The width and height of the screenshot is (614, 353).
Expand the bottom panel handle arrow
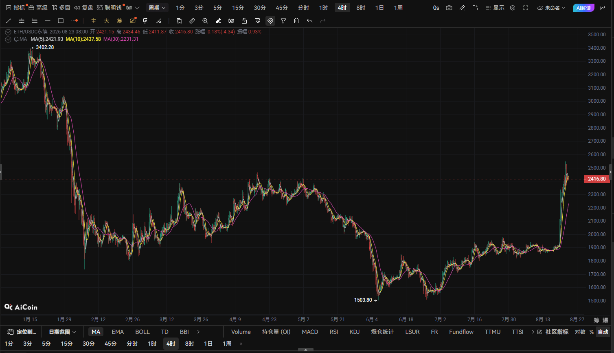point(307,350)
